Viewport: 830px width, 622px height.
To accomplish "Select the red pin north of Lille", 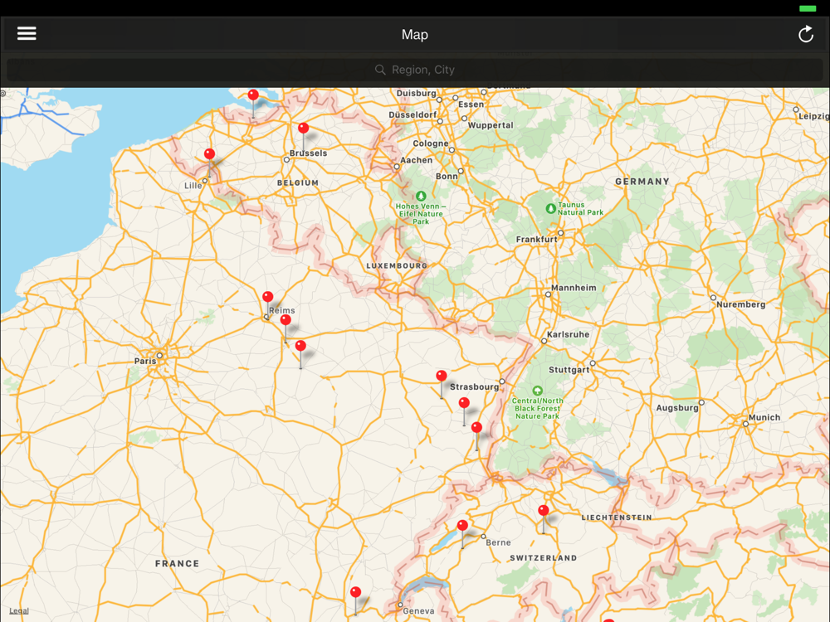I will point(210,154).
